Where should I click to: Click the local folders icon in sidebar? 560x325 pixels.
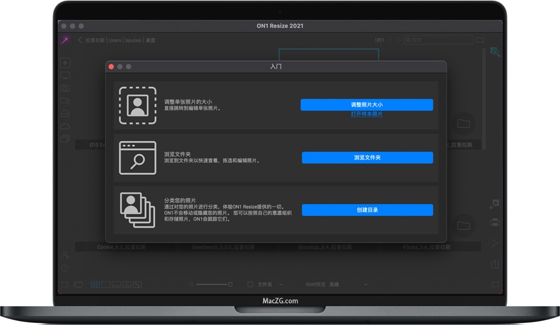65,101
